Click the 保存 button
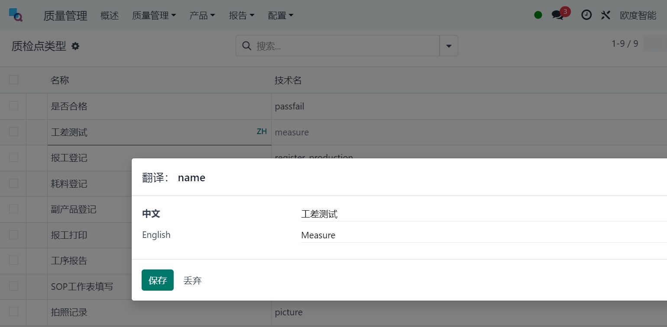 [158, 280]
